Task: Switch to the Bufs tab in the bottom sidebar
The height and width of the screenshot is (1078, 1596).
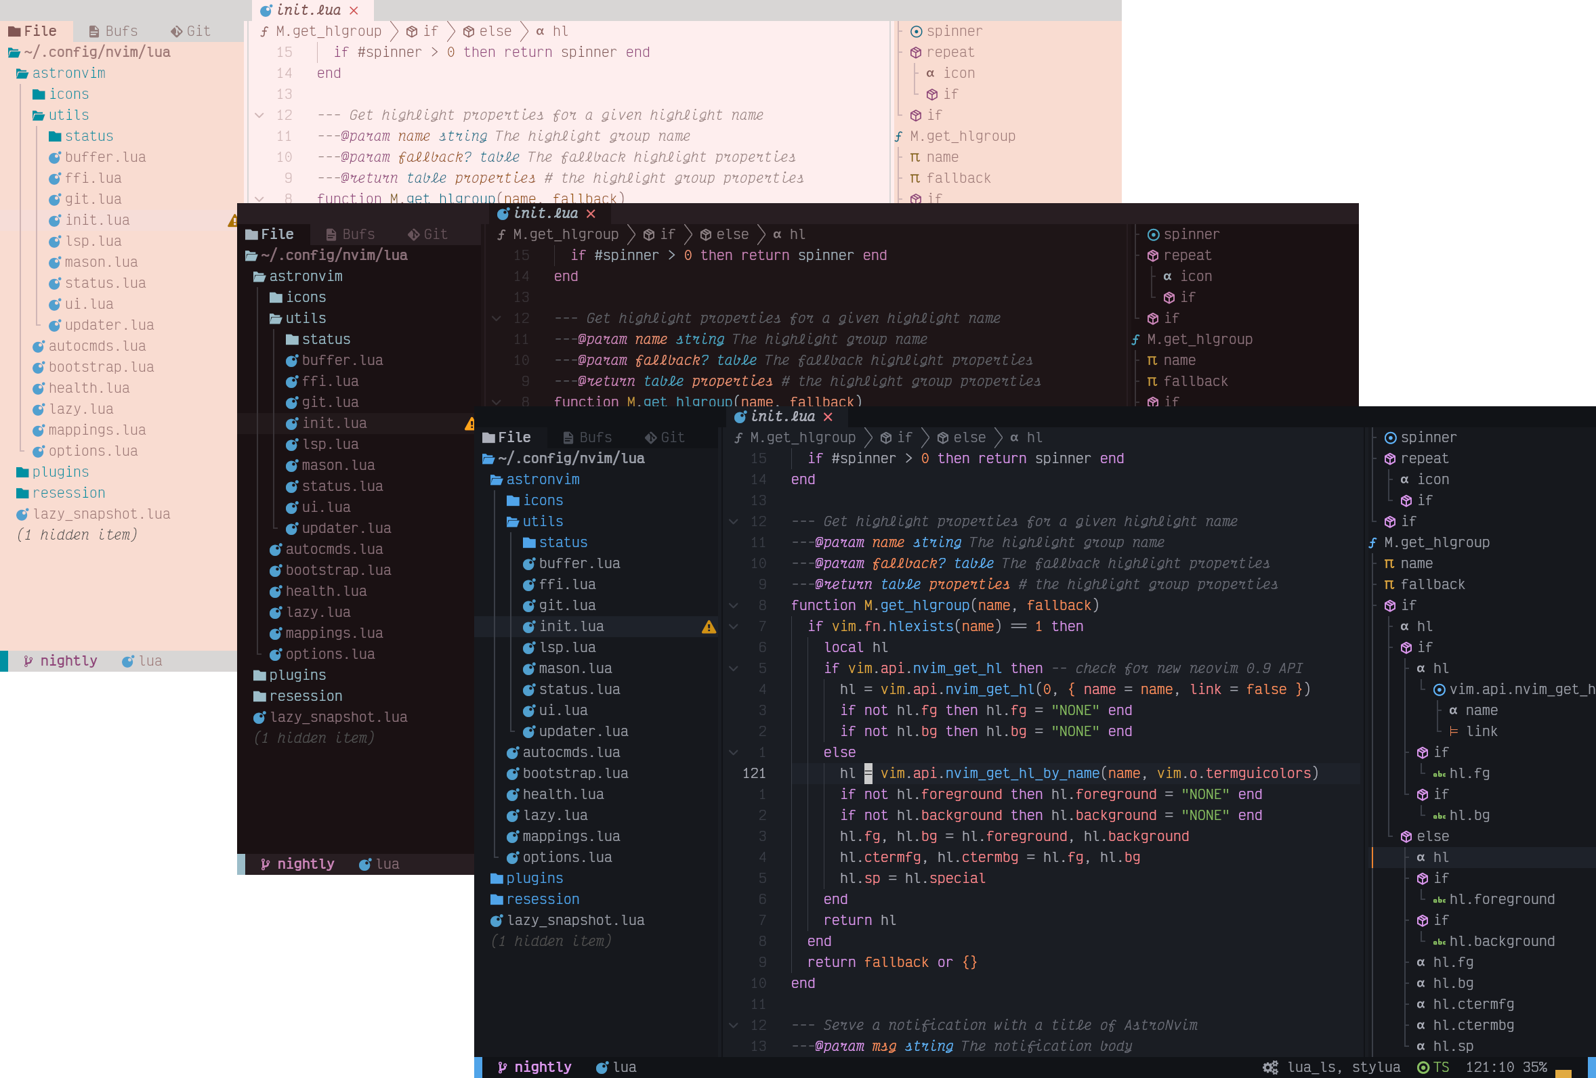Action: [x=587, y=438]
